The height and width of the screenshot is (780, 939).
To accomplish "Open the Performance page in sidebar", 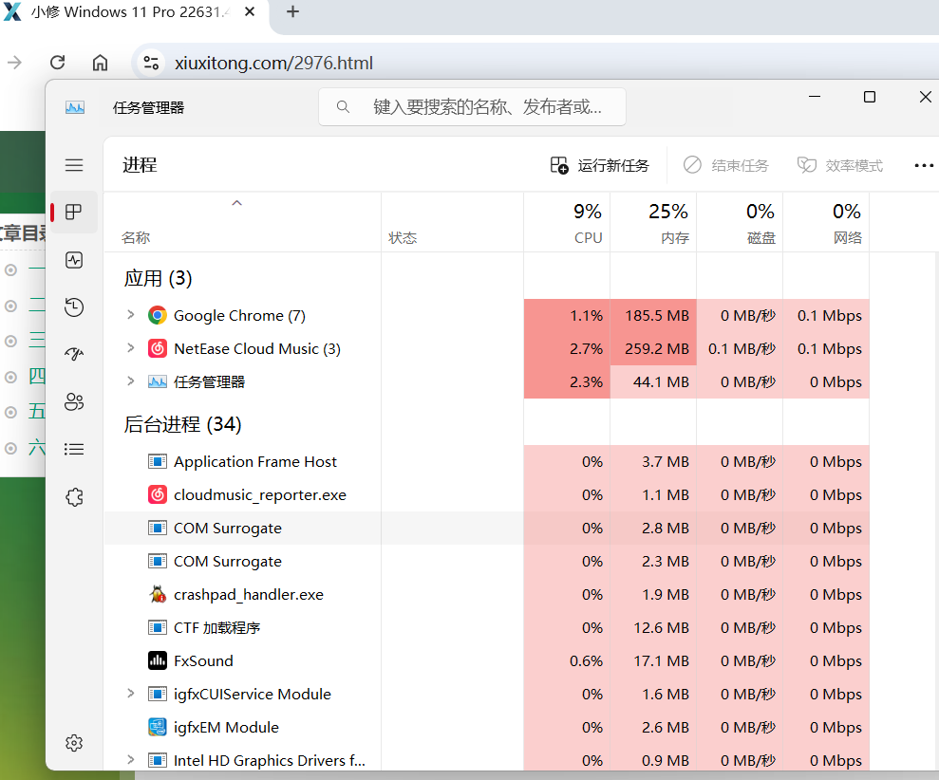I will (x=74, y=260).
